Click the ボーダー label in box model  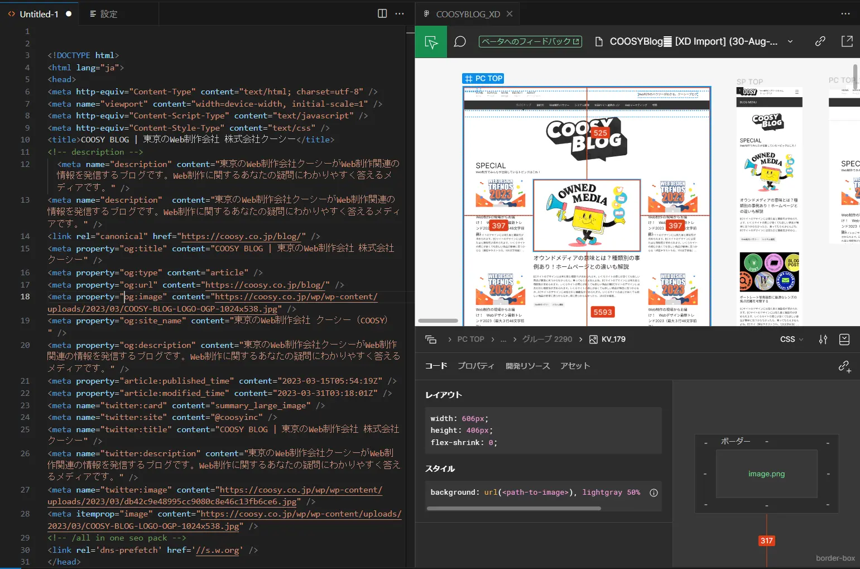tap(736, 441)
